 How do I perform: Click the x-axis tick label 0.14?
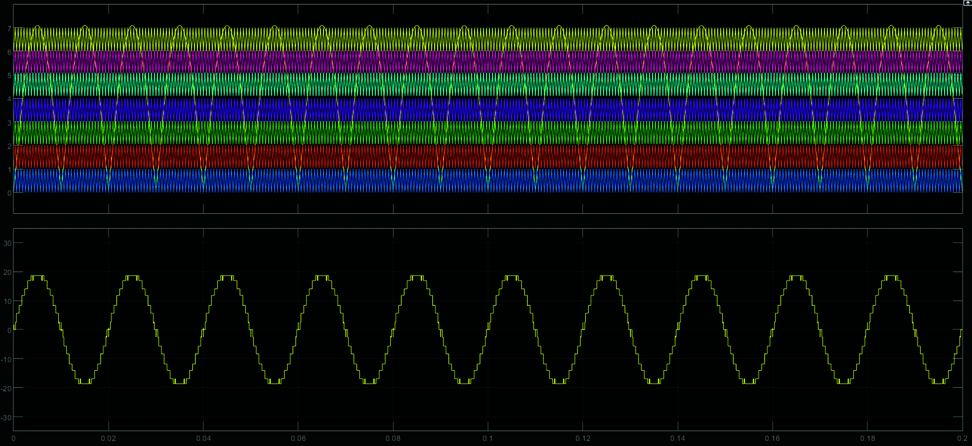(x=677, y=439)
